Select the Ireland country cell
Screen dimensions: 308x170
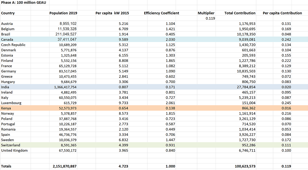pyautogui.click(x=7, y=92)
